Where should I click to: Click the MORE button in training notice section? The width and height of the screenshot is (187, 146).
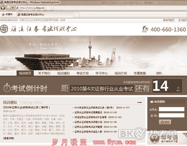(140, 103)
